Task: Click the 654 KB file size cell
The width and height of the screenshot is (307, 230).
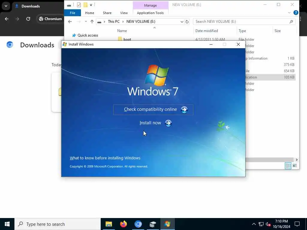Action: tap(289, 71)
